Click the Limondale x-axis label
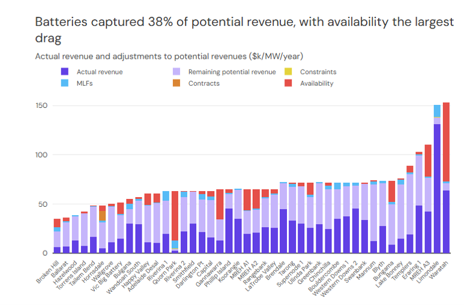The image size is (464, 305). click(427, 272)
